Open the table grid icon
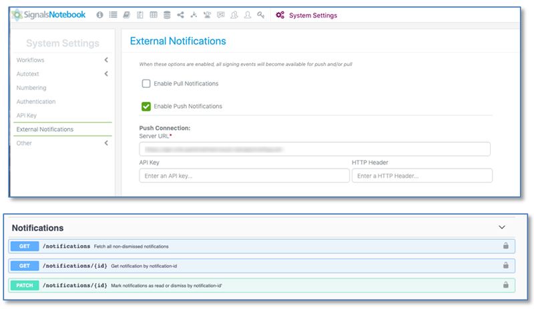534x311 pixels. click(154, 15)
